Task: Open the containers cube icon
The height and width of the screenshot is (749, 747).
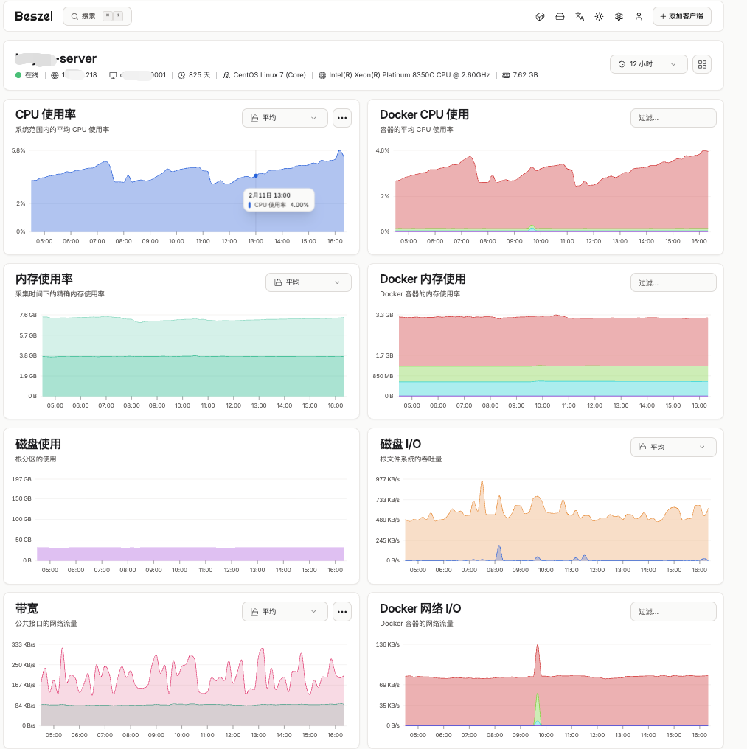Action: [x=540, y=16]
